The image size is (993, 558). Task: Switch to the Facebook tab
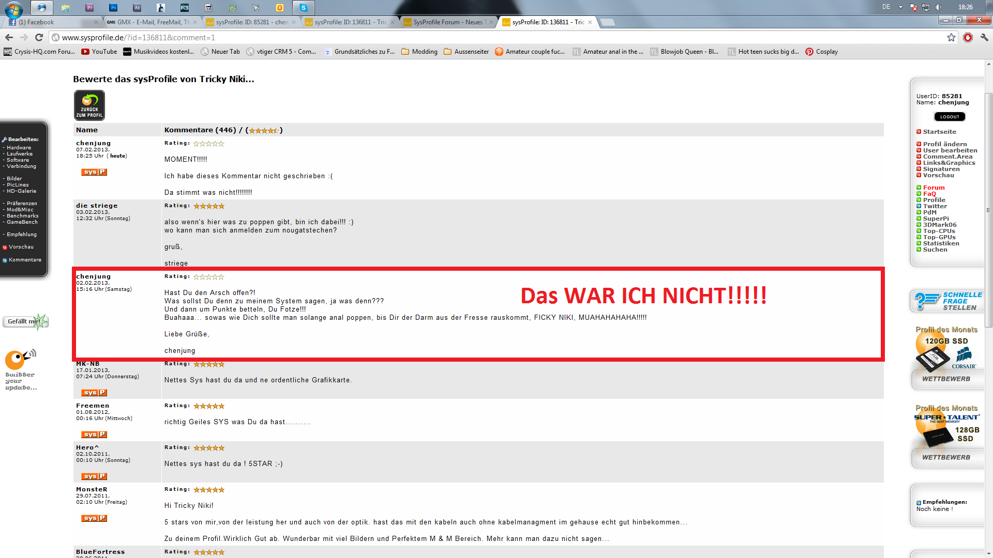(x=52, y=22)
